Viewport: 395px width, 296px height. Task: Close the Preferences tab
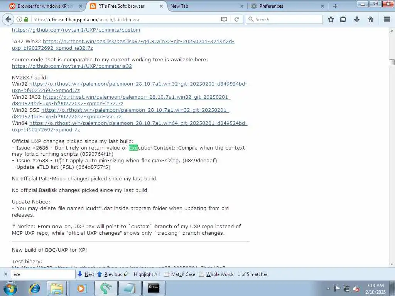coord(322,6)
